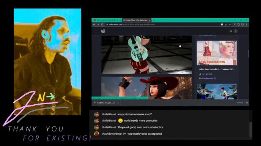Open the user account avatar on TekkenMods

[236, 31]
